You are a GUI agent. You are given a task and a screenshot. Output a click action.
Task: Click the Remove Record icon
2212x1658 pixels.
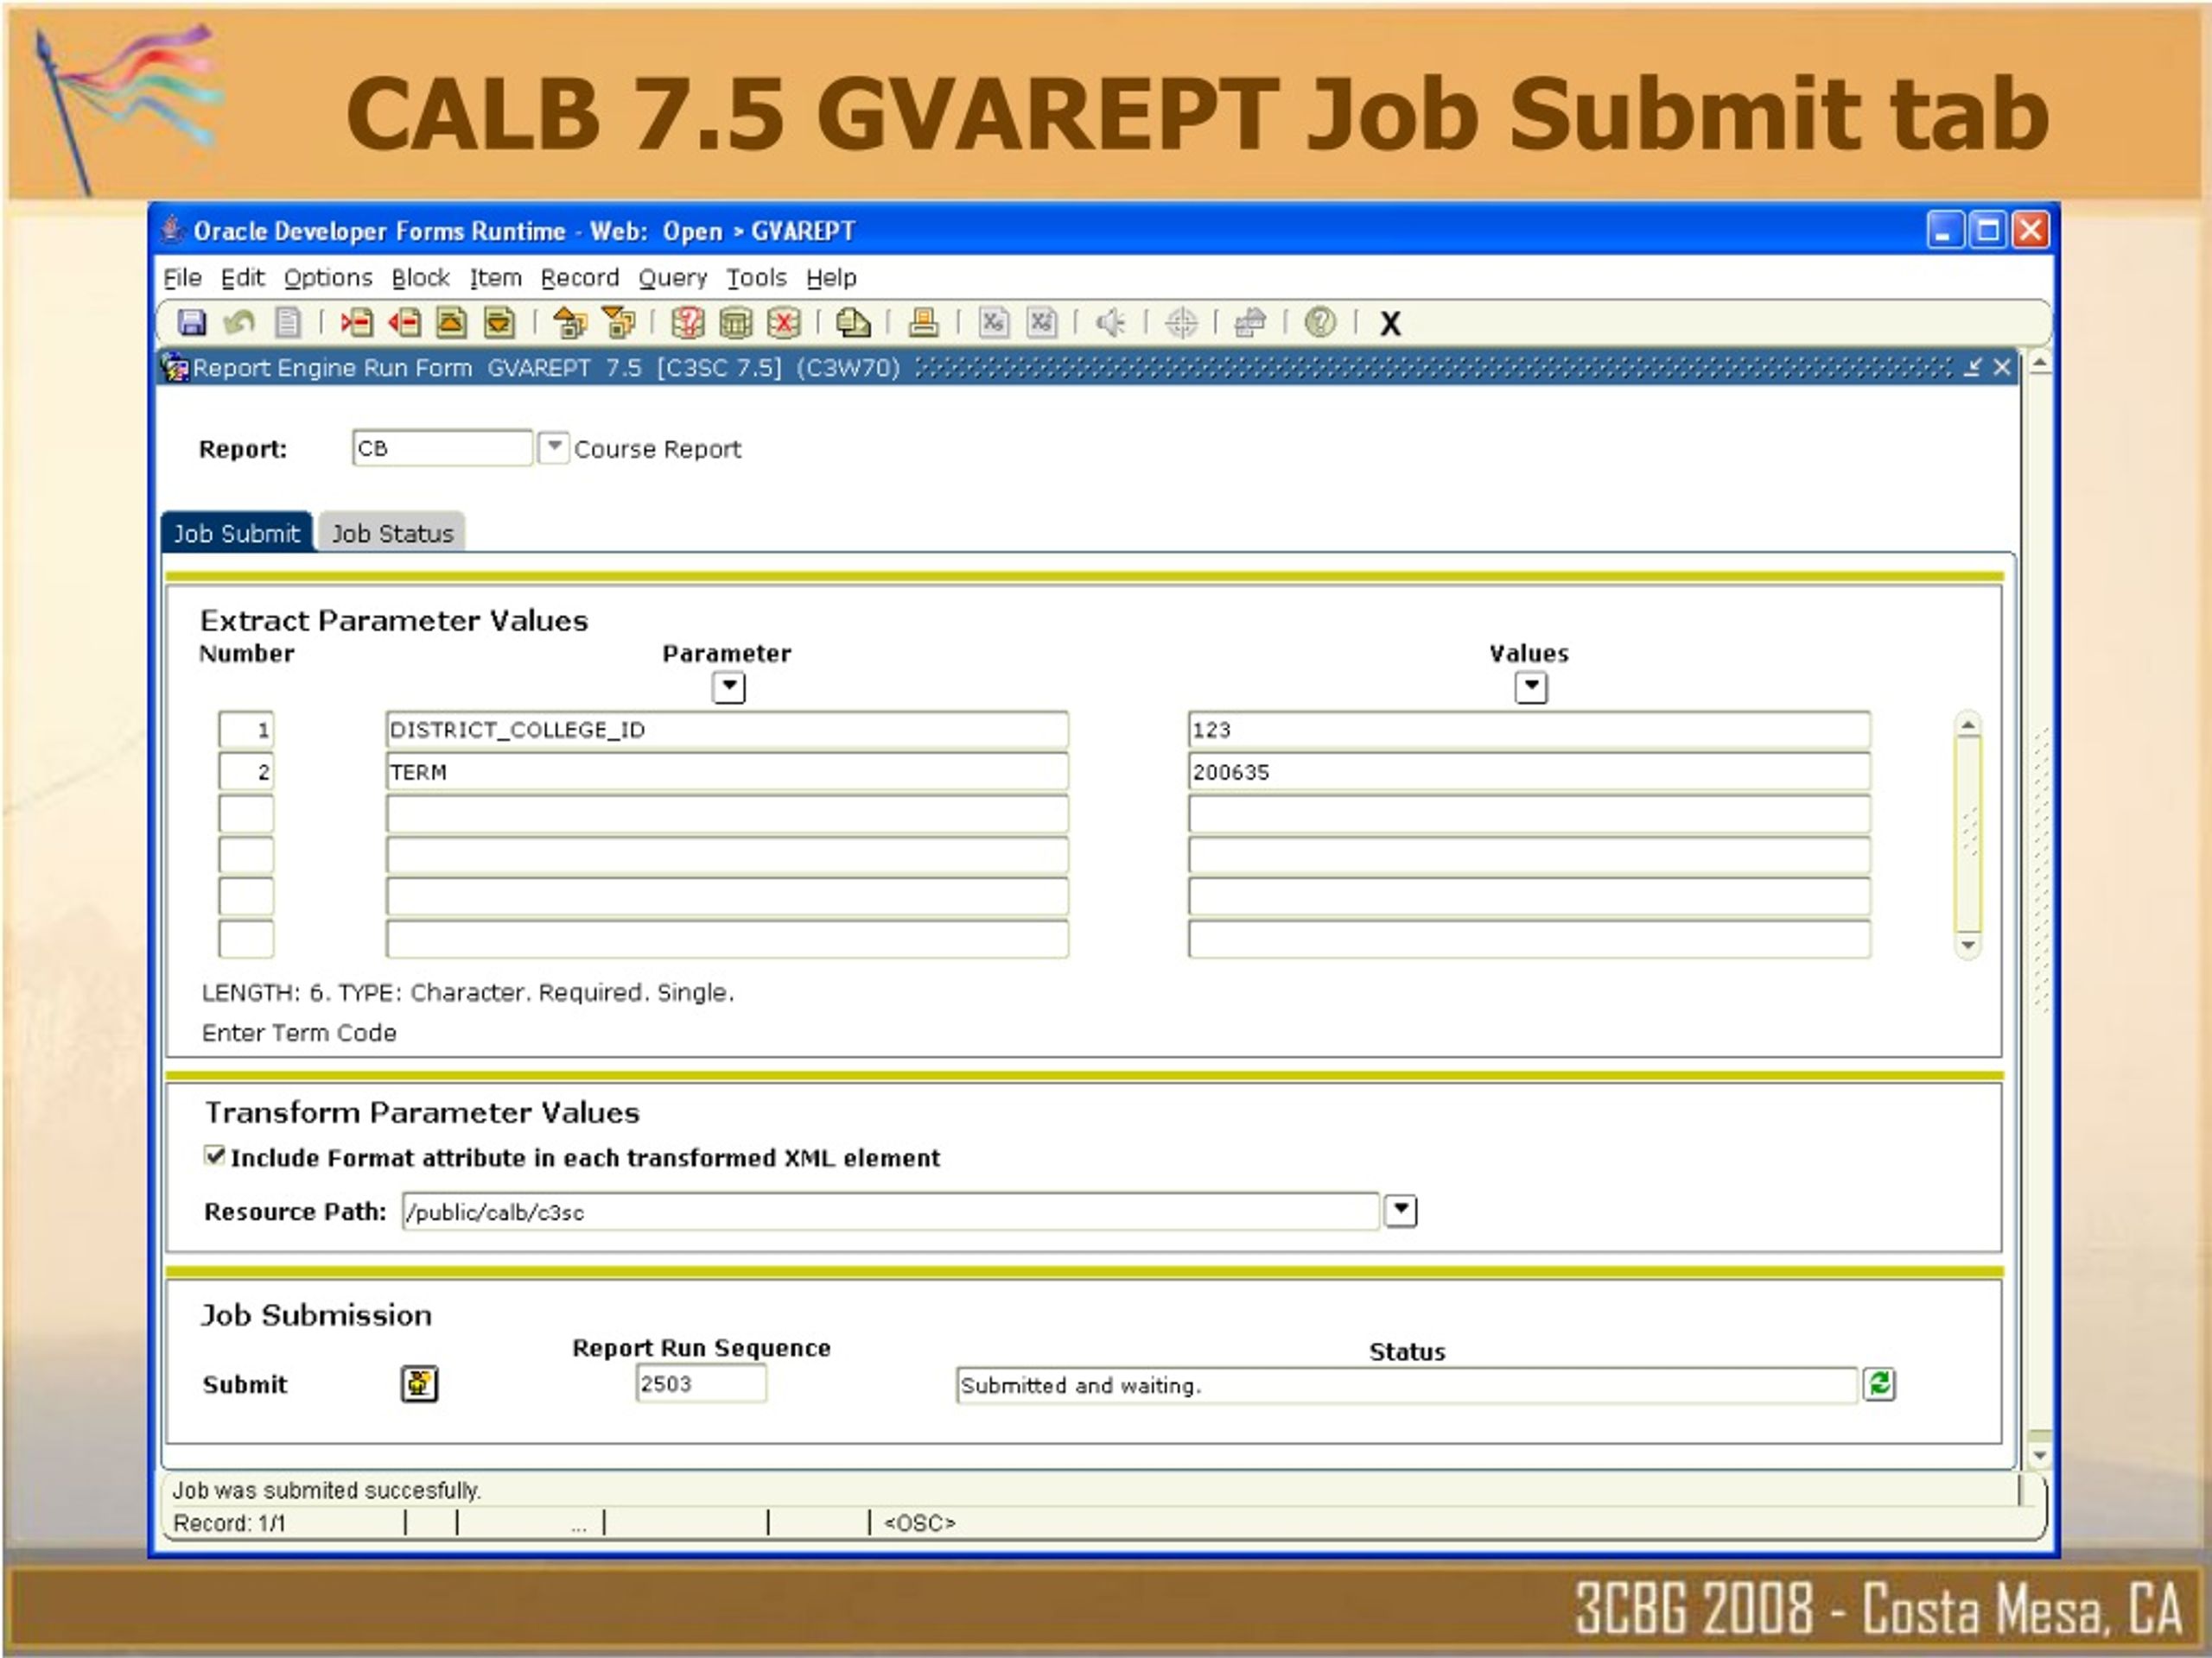pos(404,323)
